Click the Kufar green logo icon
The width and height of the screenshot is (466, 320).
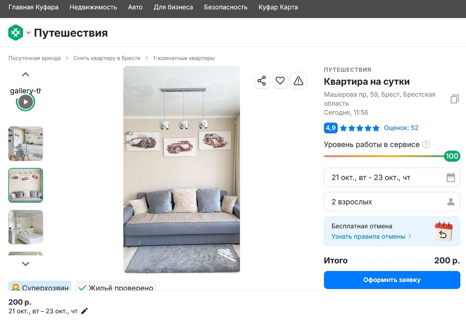(16, 33)
